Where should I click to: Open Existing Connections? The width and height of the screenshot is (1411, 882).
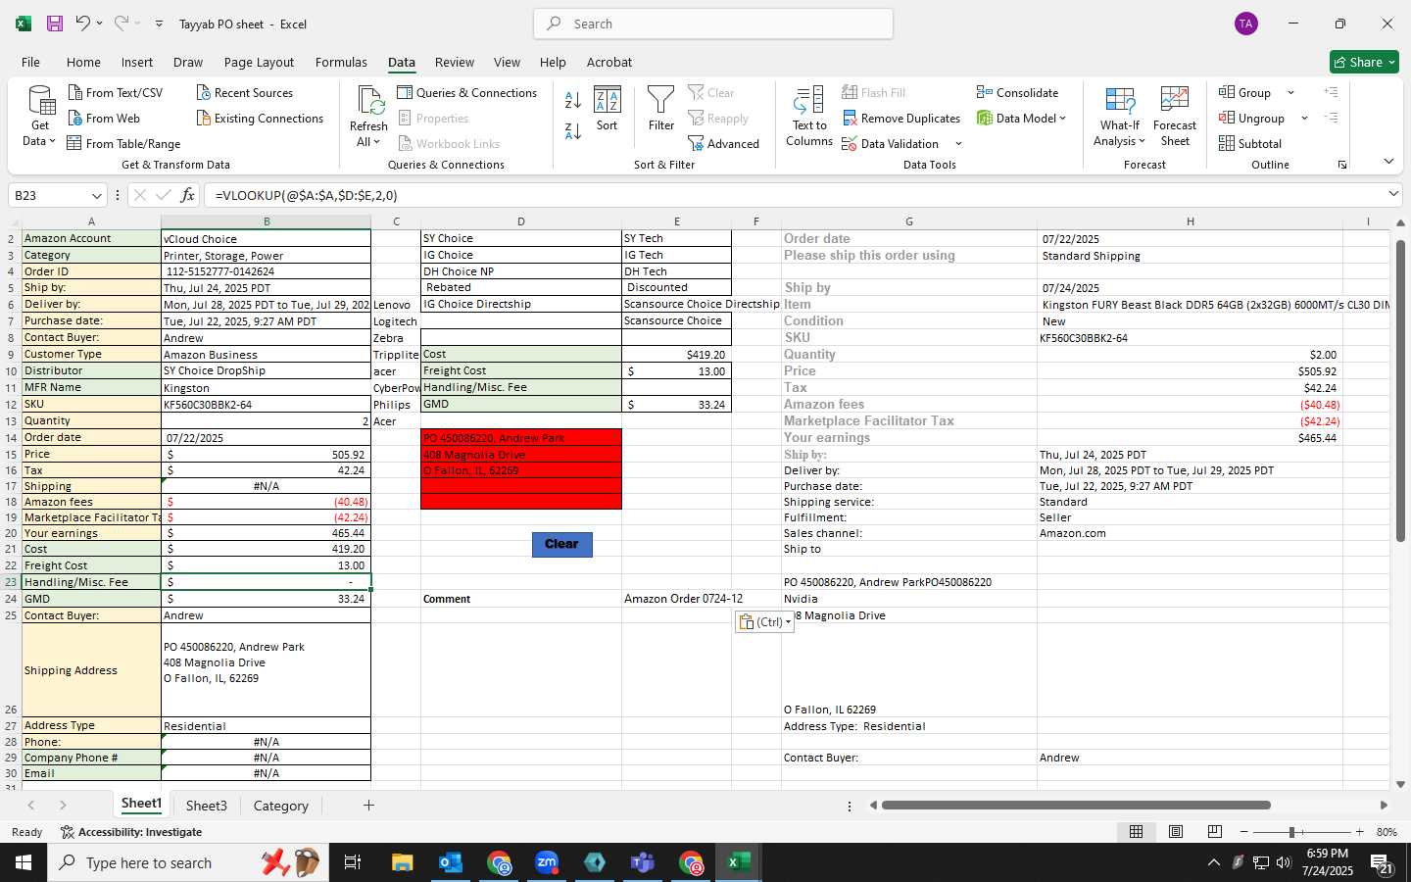coord(260,118)
